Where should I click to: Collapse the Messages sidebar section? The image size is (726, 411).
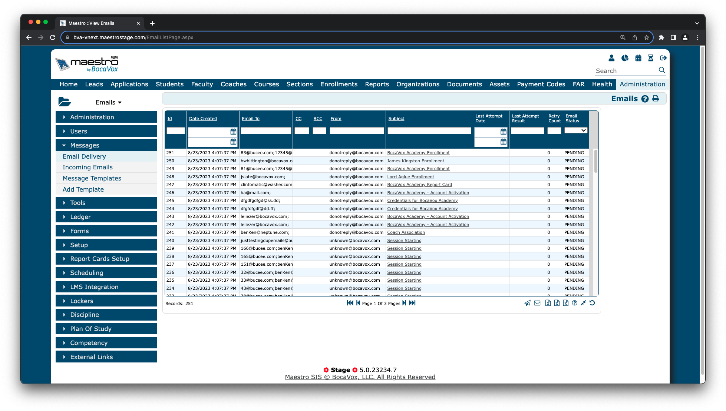point(106,145)
